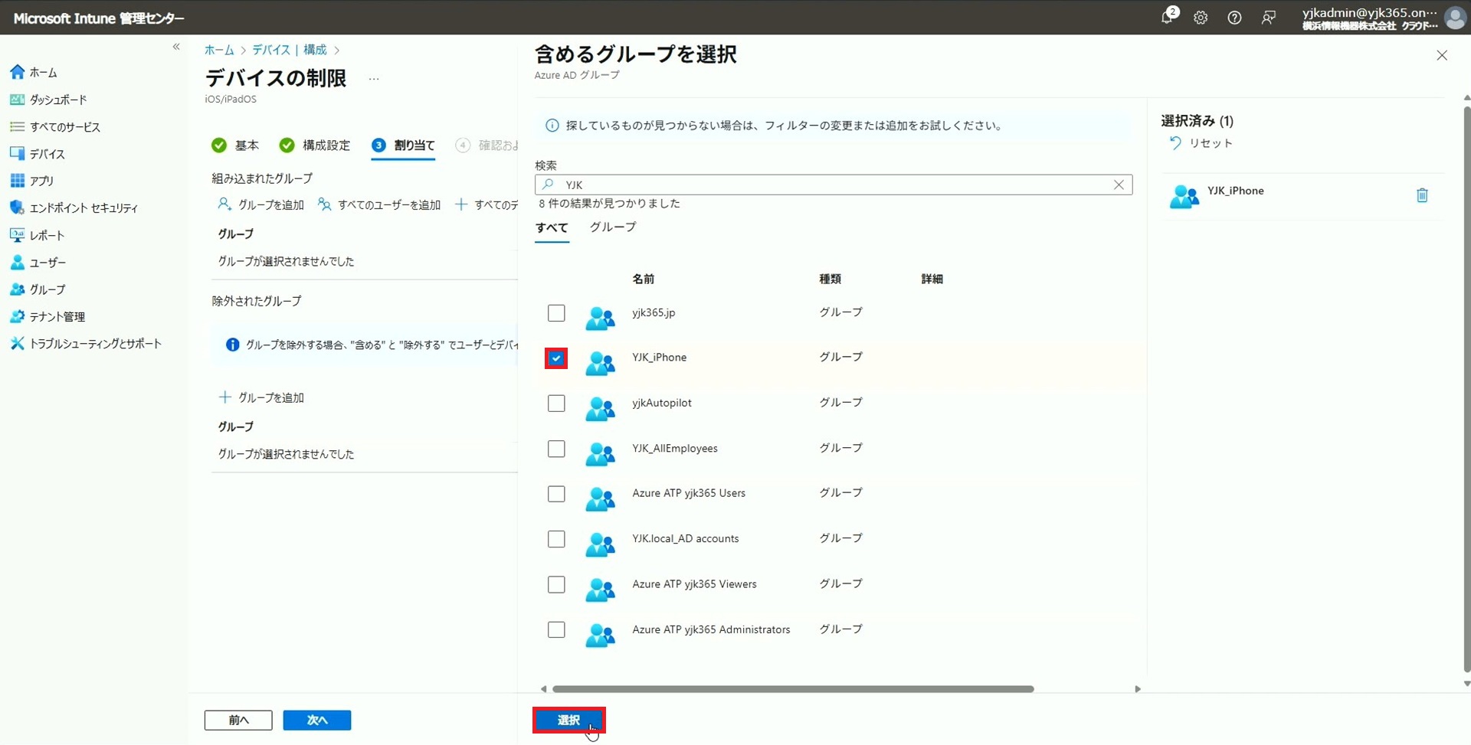
Task: Select the YJK_AllEmployees checkbox
Action: pyautogui.click(x=556, y=449)
